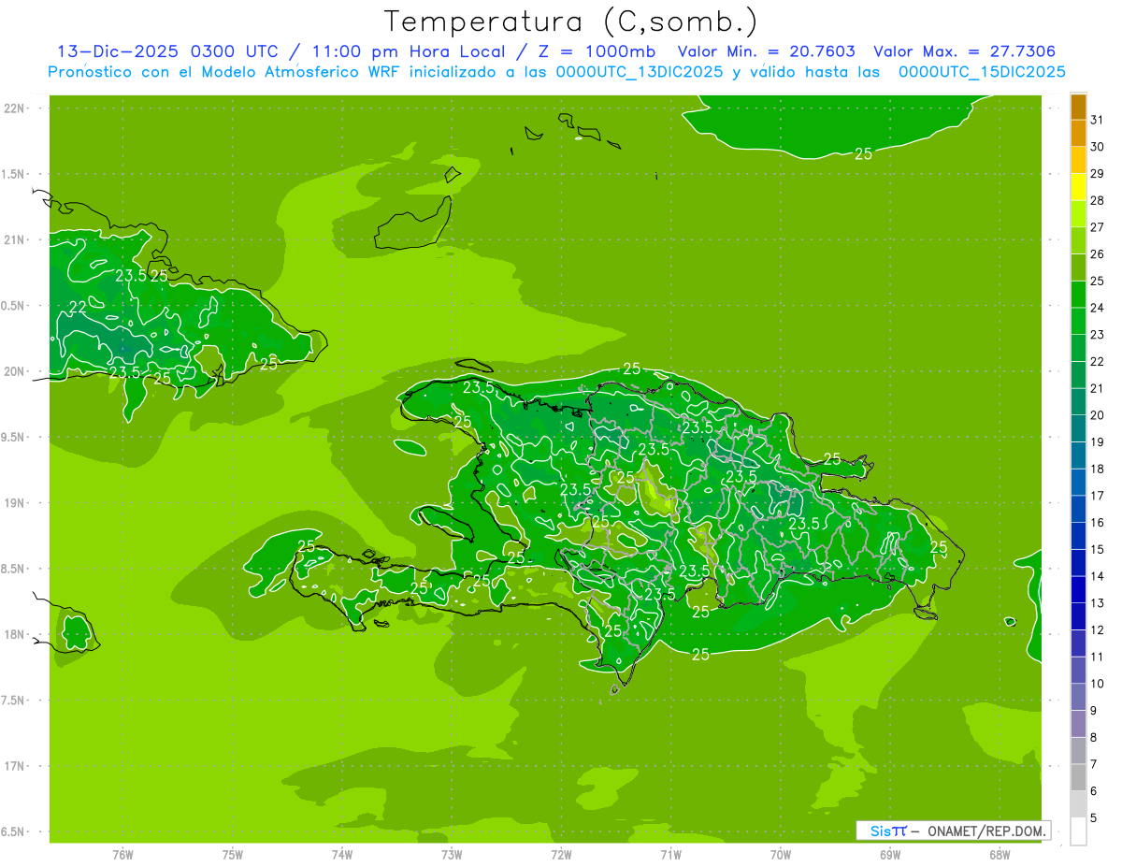Select the gray swatch between 6 and 7
This screenshot has height=867, width=1122.
1078,778
